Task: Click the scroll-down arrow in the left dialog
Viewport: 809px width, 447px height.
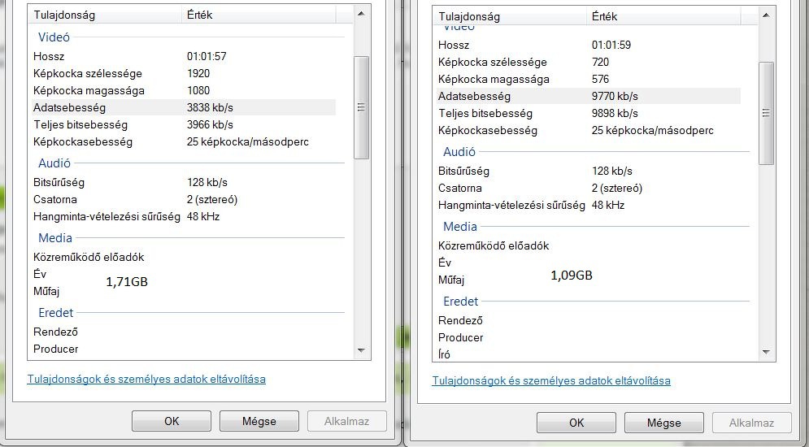Action: (x=362, y=349)
